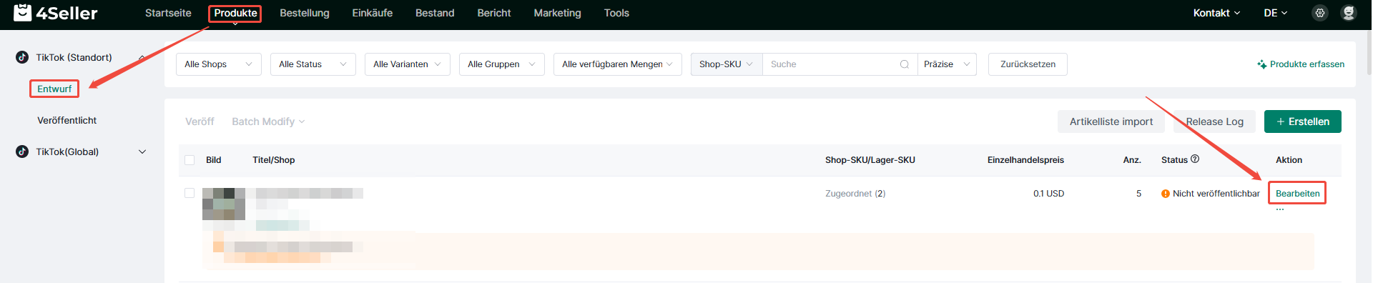
Task: Click the Produkte erfassen sparkle icon
Action: point(1262,64)
